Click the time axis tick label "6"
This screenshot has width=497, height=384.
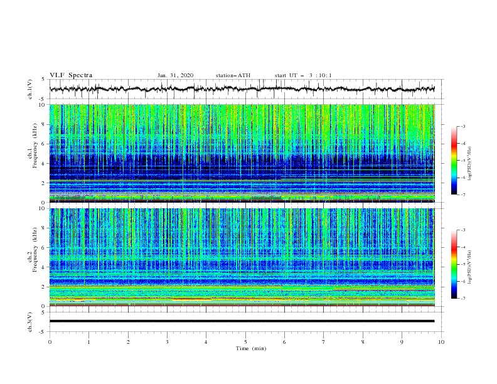[285, 342]
